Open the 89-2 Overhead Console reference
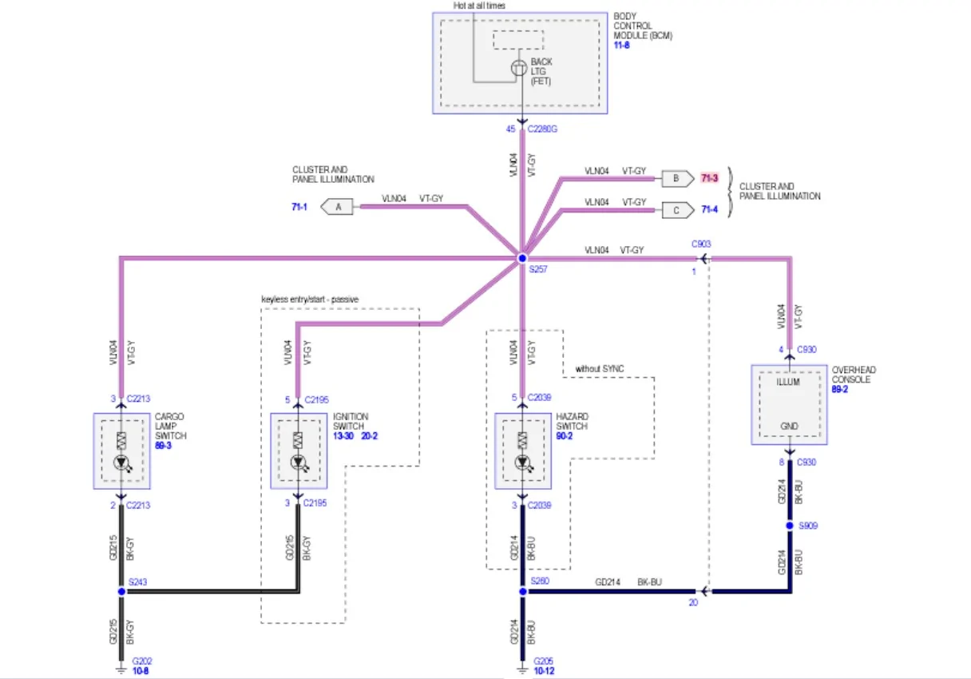The height and width of the screenshot is (679, 971). tap(840, 391)
